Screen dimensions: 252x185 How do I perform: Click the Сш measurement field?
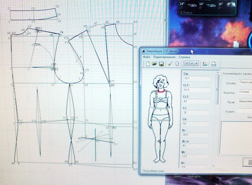tap(197, 79)
